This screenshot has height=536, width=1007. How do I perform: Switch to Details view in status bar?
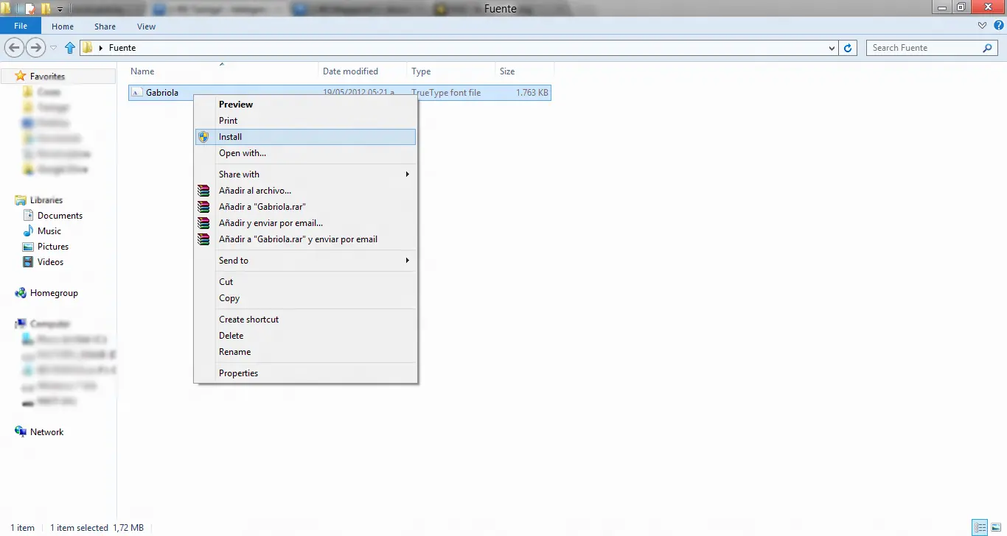(980, 527)
